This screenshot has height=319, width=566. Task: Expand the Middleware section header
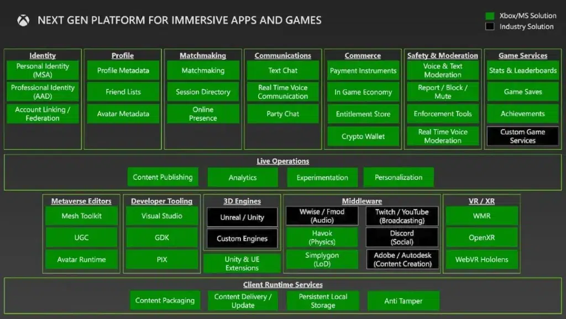pos(362,200)
